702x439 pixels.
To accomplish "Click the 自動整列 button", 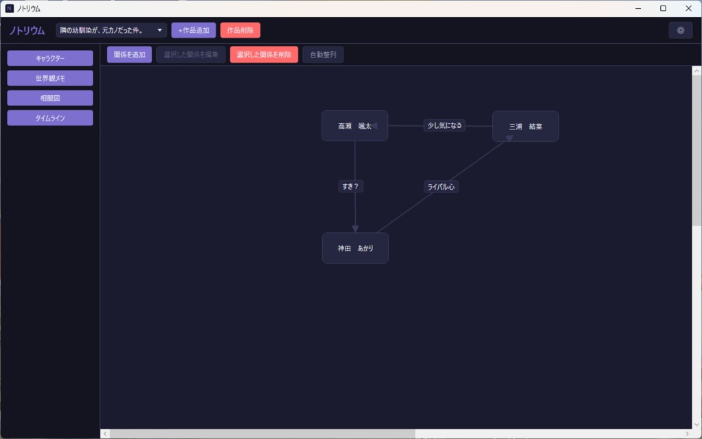I will pos(323,55).
